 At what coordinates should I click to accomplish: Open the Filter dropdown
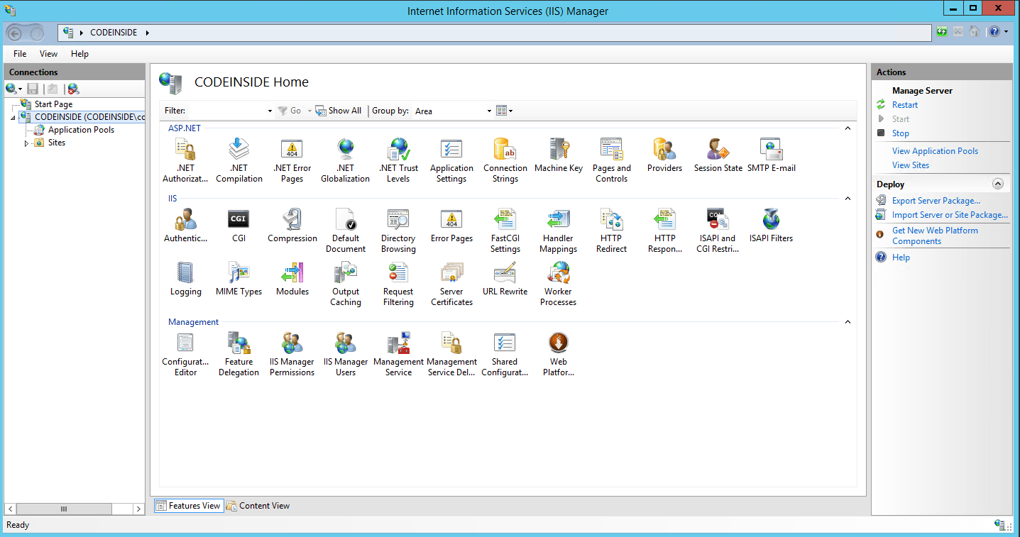[x=270, y=111]
